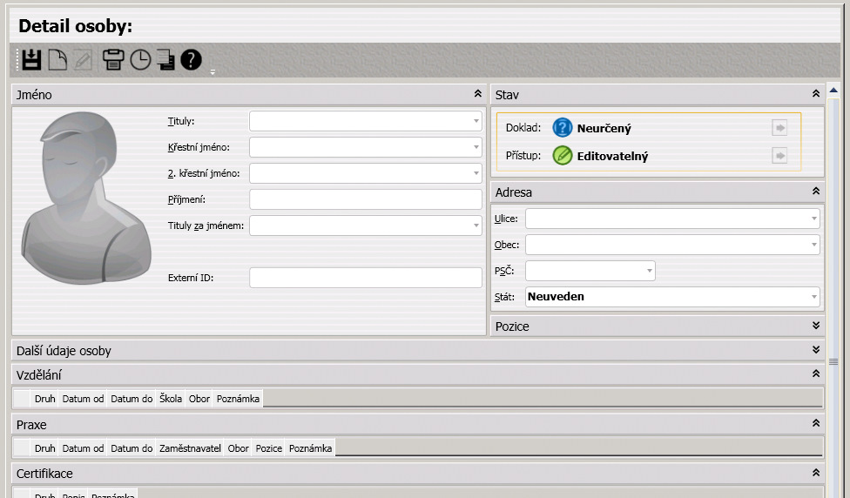Viewport: 850px width, 498px height.
Task: Open the Křestní jméno dropdown
Action: pyautogui.click(x=476, y=147)
